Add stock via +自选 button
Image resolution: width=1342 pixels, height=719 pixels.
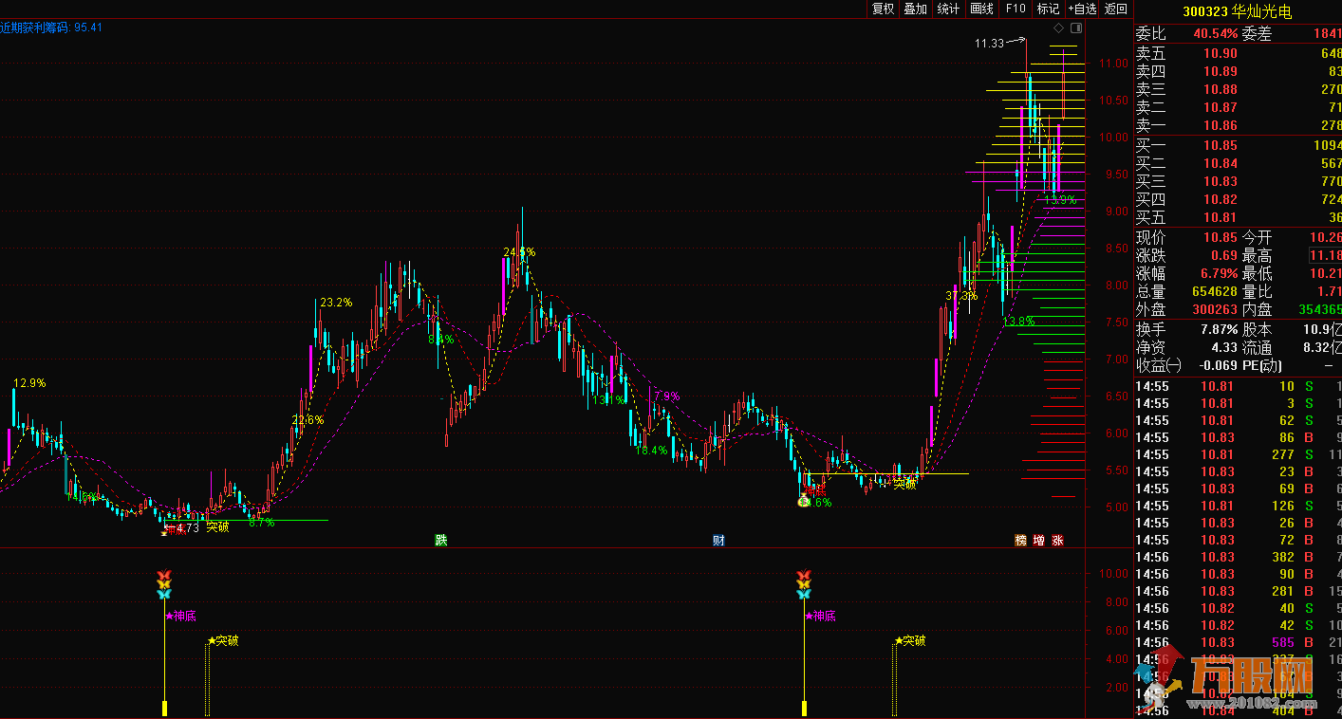[x=1082, y=9]
